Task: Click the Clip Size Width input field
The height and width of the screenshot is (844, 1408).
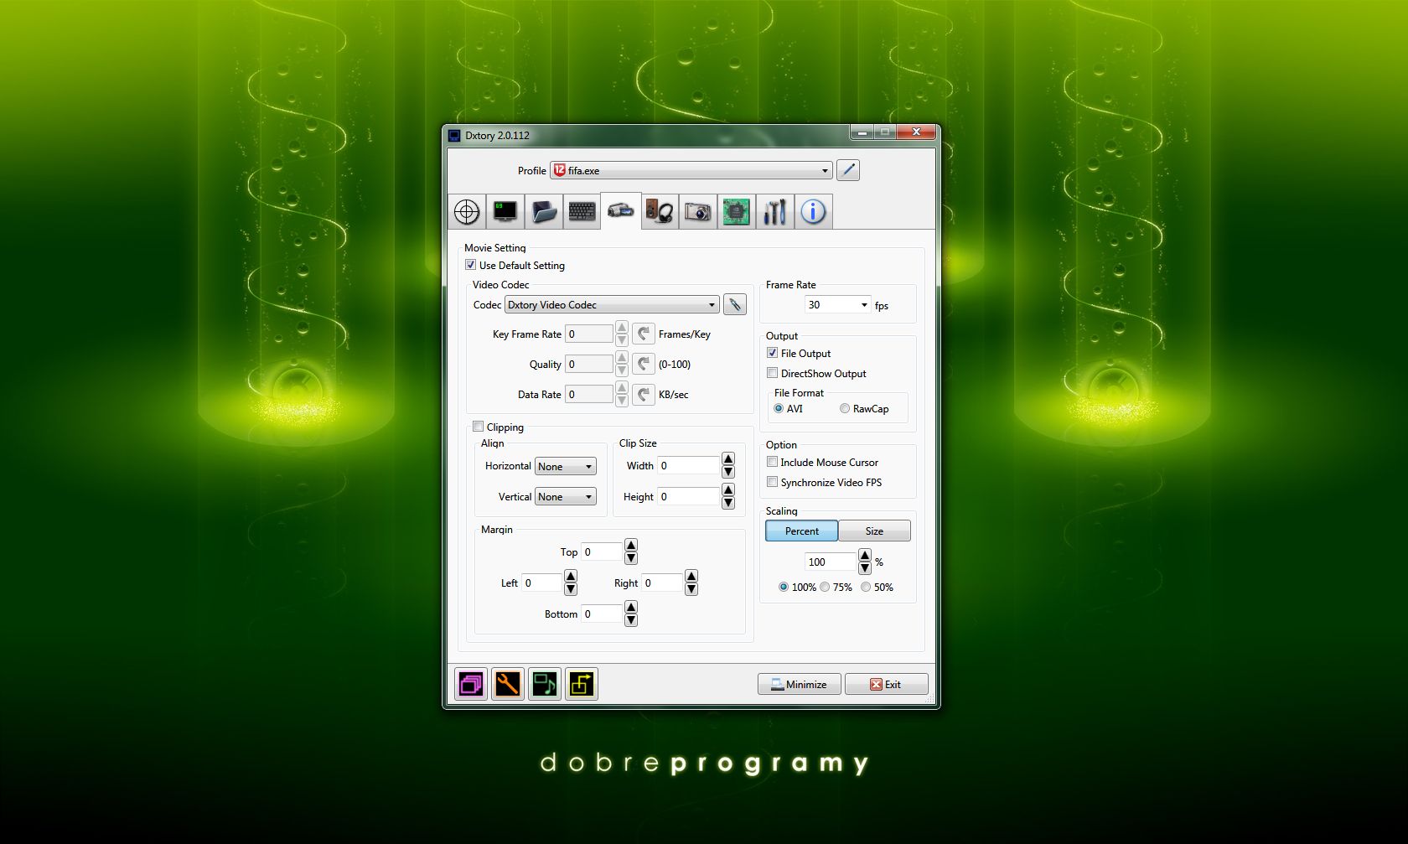Action: (x=689, y=465)
